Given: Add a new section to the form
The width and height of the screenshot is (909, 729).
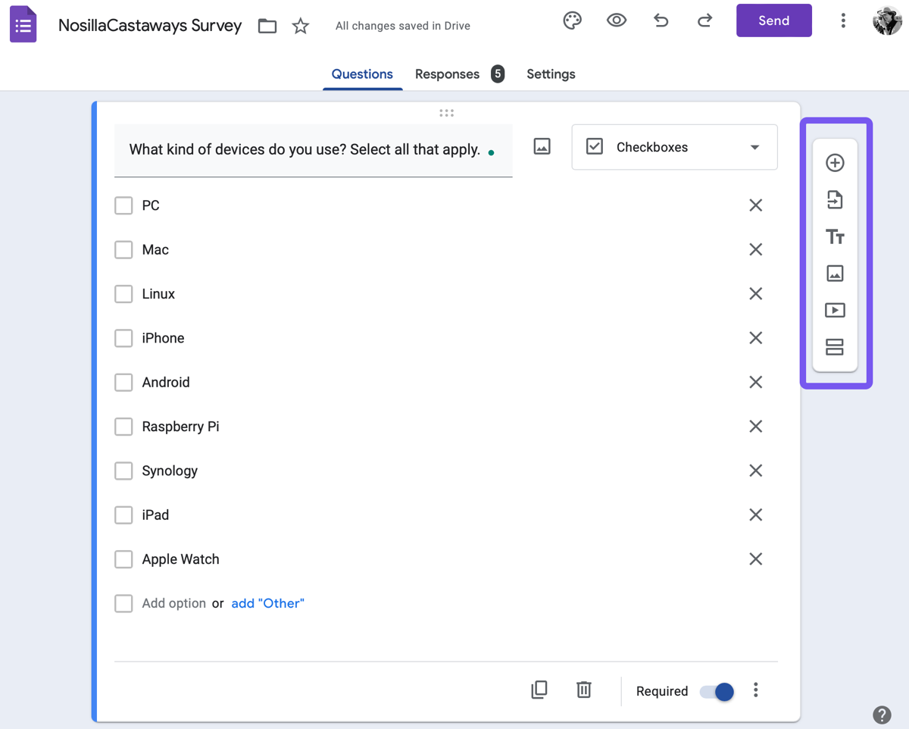Looking at the screenshot, I should point(835,347).
